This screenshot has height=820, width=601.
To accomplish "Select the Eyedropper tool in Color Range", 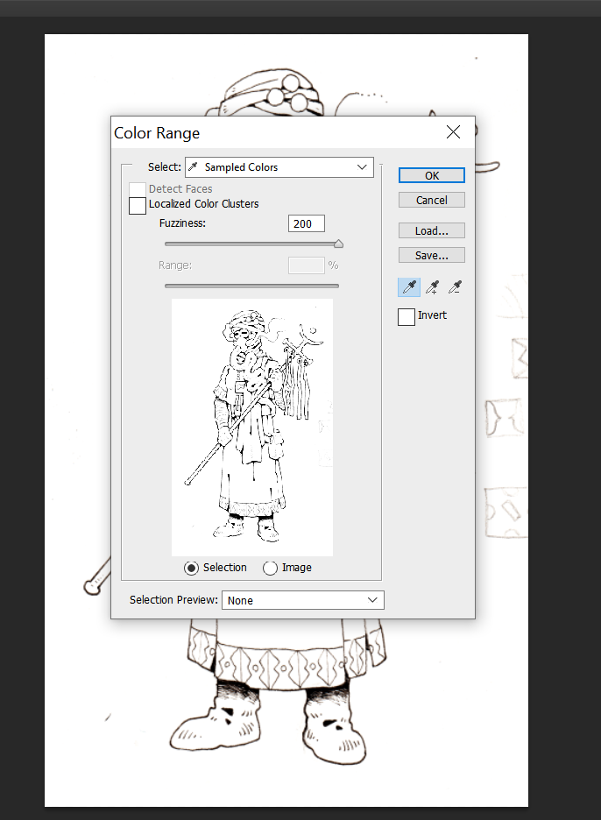I will click(409, 287).
